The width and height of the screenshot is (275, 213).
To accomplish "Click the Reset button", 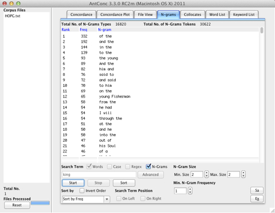I will [x=17, y=205].
